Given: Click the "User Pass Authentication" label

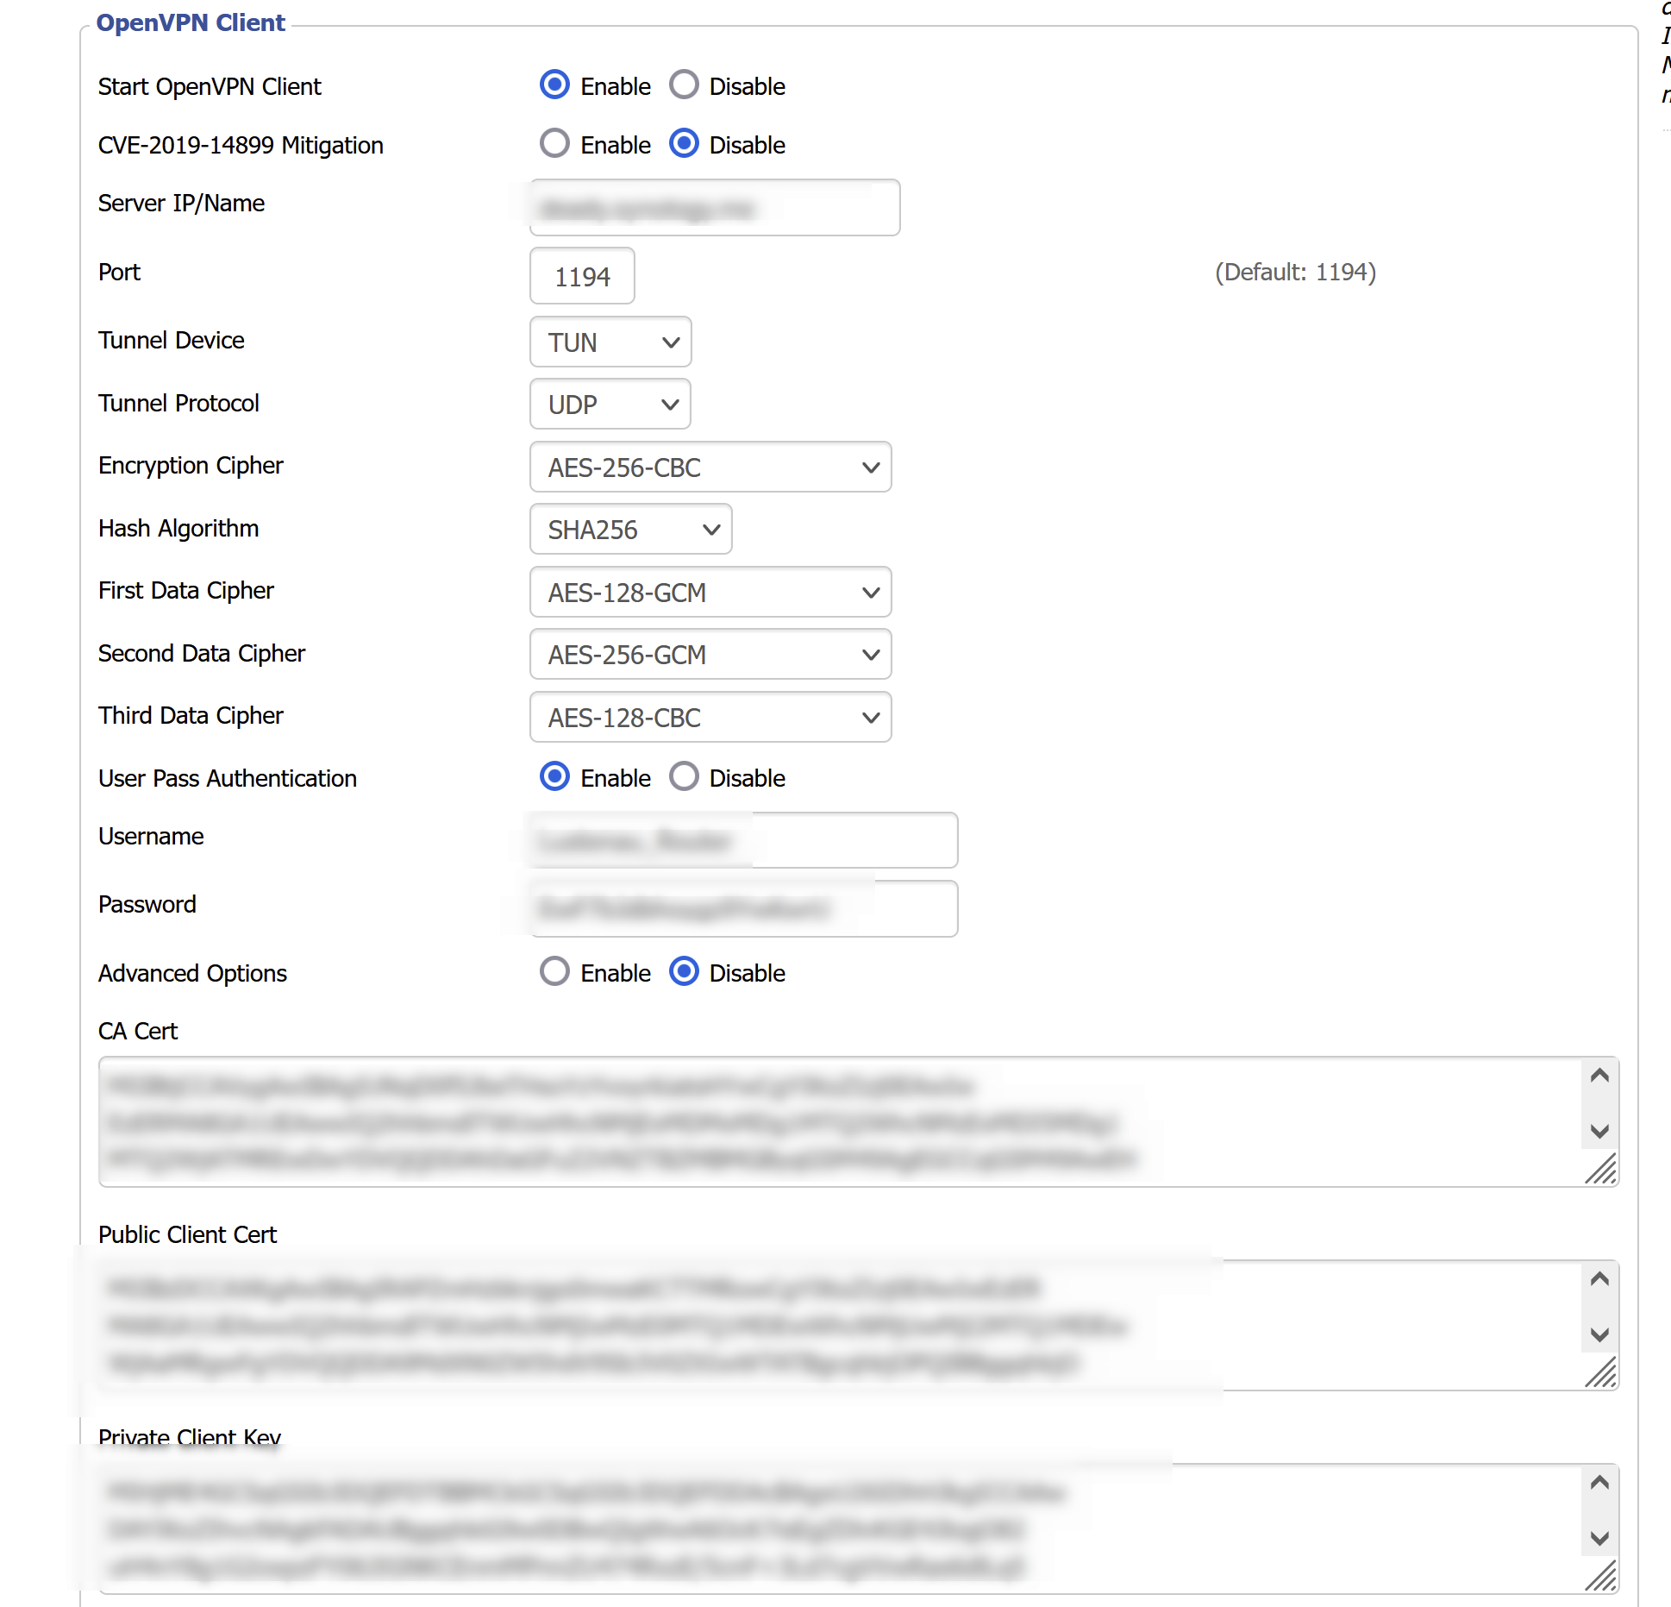Looking at the screenshot, I should [228, 778].
